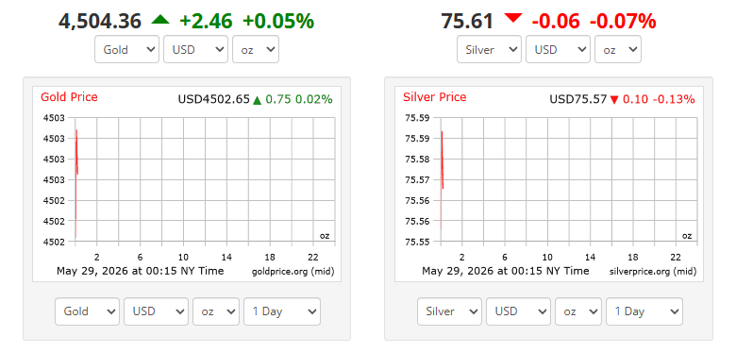The width and height of the screenshot is (736, 353).
Task: Open top oz unit dropdown beside Gold
Action: point(256,49)
